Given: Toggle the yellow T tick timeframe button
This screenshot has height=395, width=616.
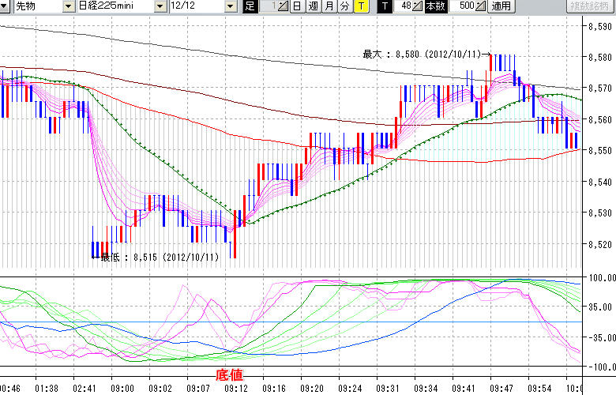Looking at the screenshot, I should click(x=361, y=6).
